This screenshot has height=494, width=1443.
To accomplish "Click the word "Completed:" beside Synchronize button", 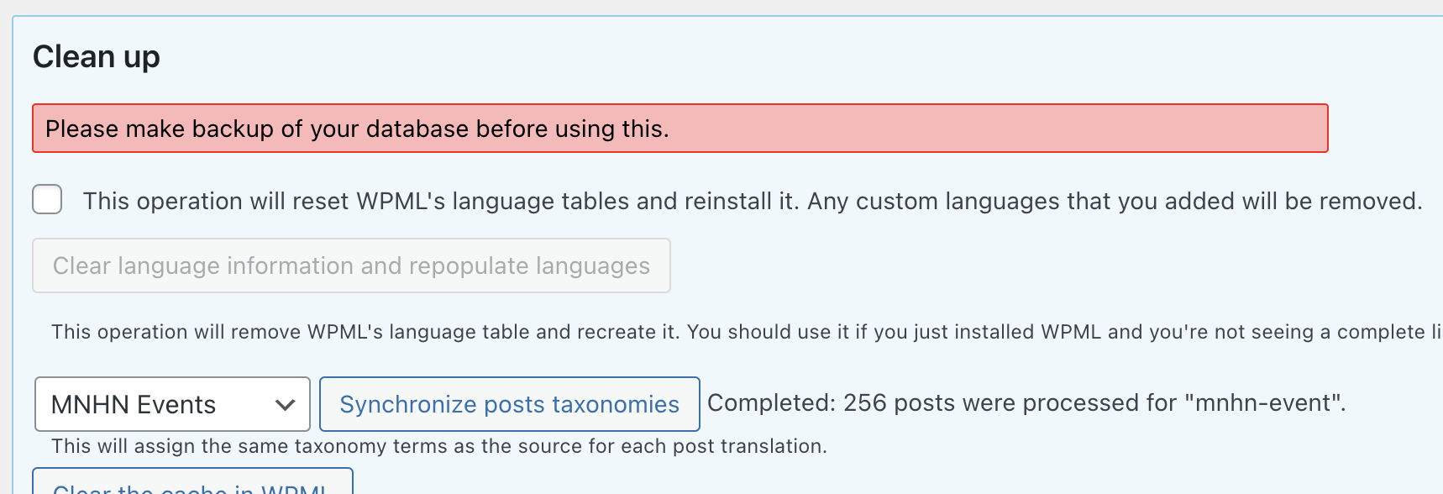I will click(x=772, y=403).
